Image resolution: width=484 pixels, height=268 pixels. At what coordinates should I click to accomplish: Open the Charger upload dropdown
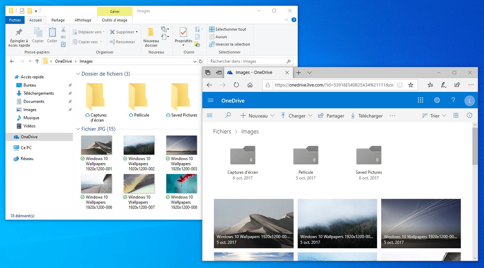[x=296, y=116]
